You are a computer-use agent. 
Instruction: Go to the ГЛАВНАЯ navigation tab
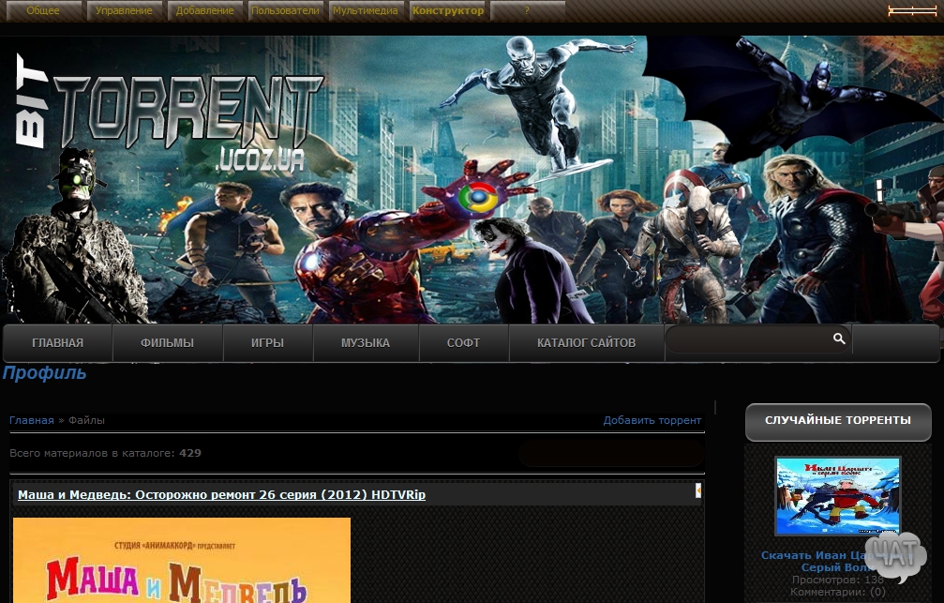click(x=57, y=343)
